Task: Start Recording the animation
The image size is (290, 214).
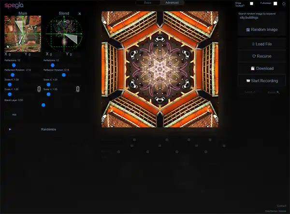Action: pos(261,80)
